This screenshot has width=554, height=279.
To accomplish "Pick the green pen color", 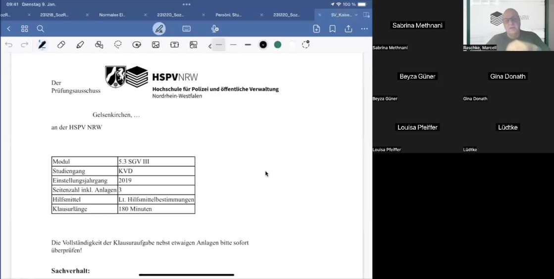I will 278,45.
